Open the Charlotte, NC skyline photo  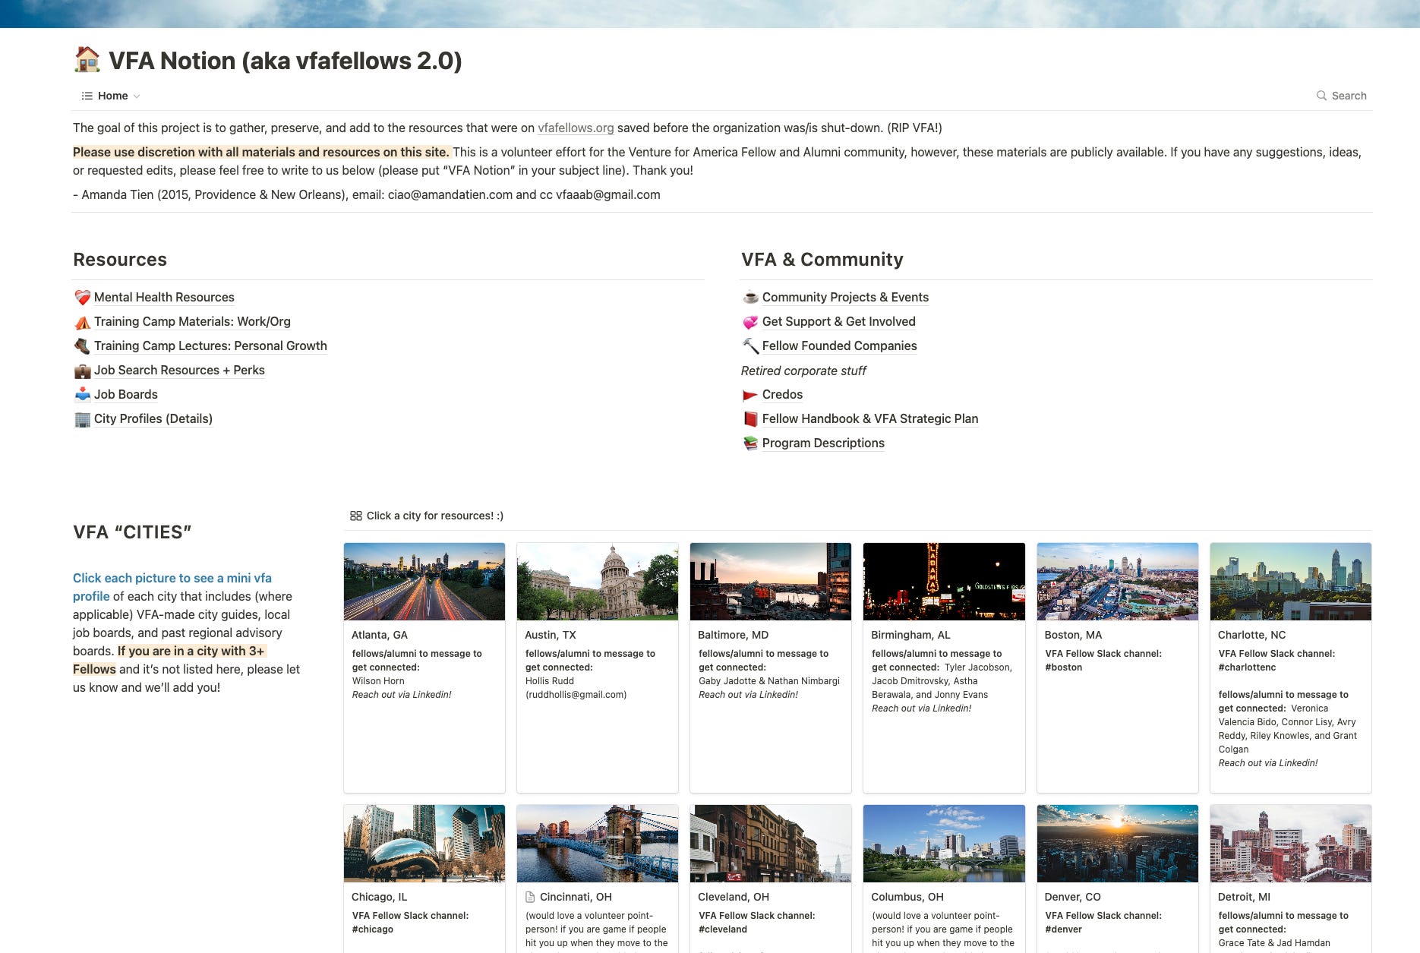pos(1291,582)
